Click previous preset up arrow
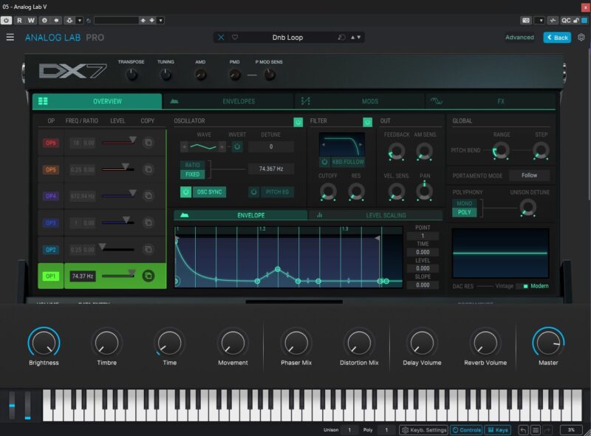591x436 pixels. click(353, 38)
